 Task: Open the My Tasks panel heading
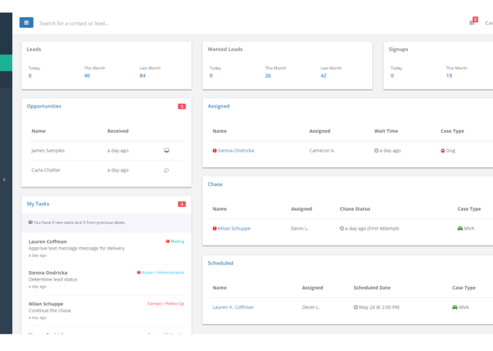[38, 204]
